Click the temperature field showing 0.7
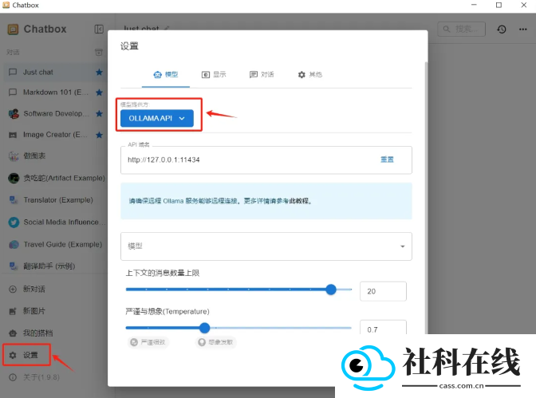Screen dimensions: 536x398 [383, 328]
